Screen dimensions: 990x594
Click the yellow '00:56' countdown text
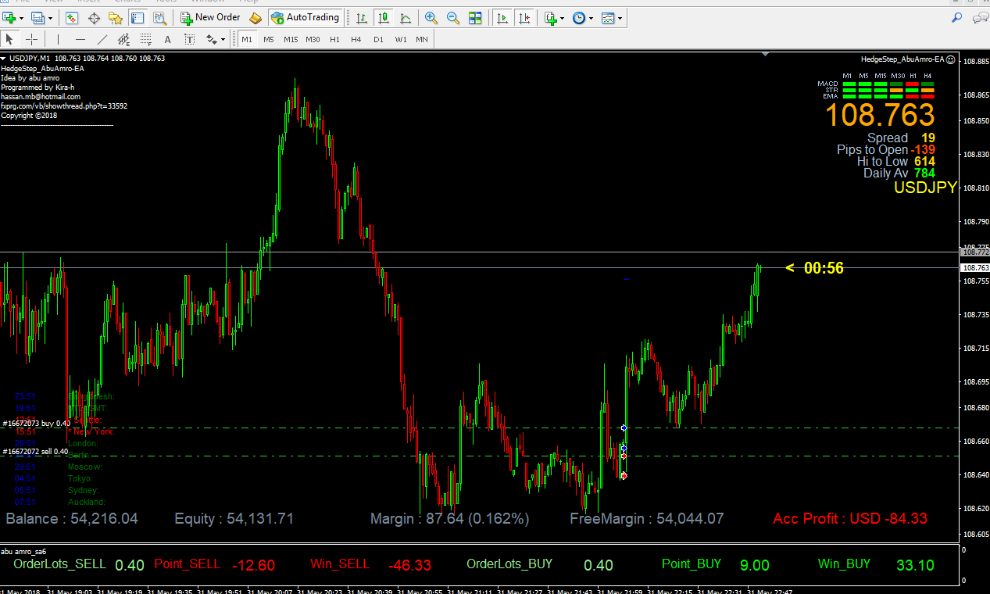(x=824, y=268)
